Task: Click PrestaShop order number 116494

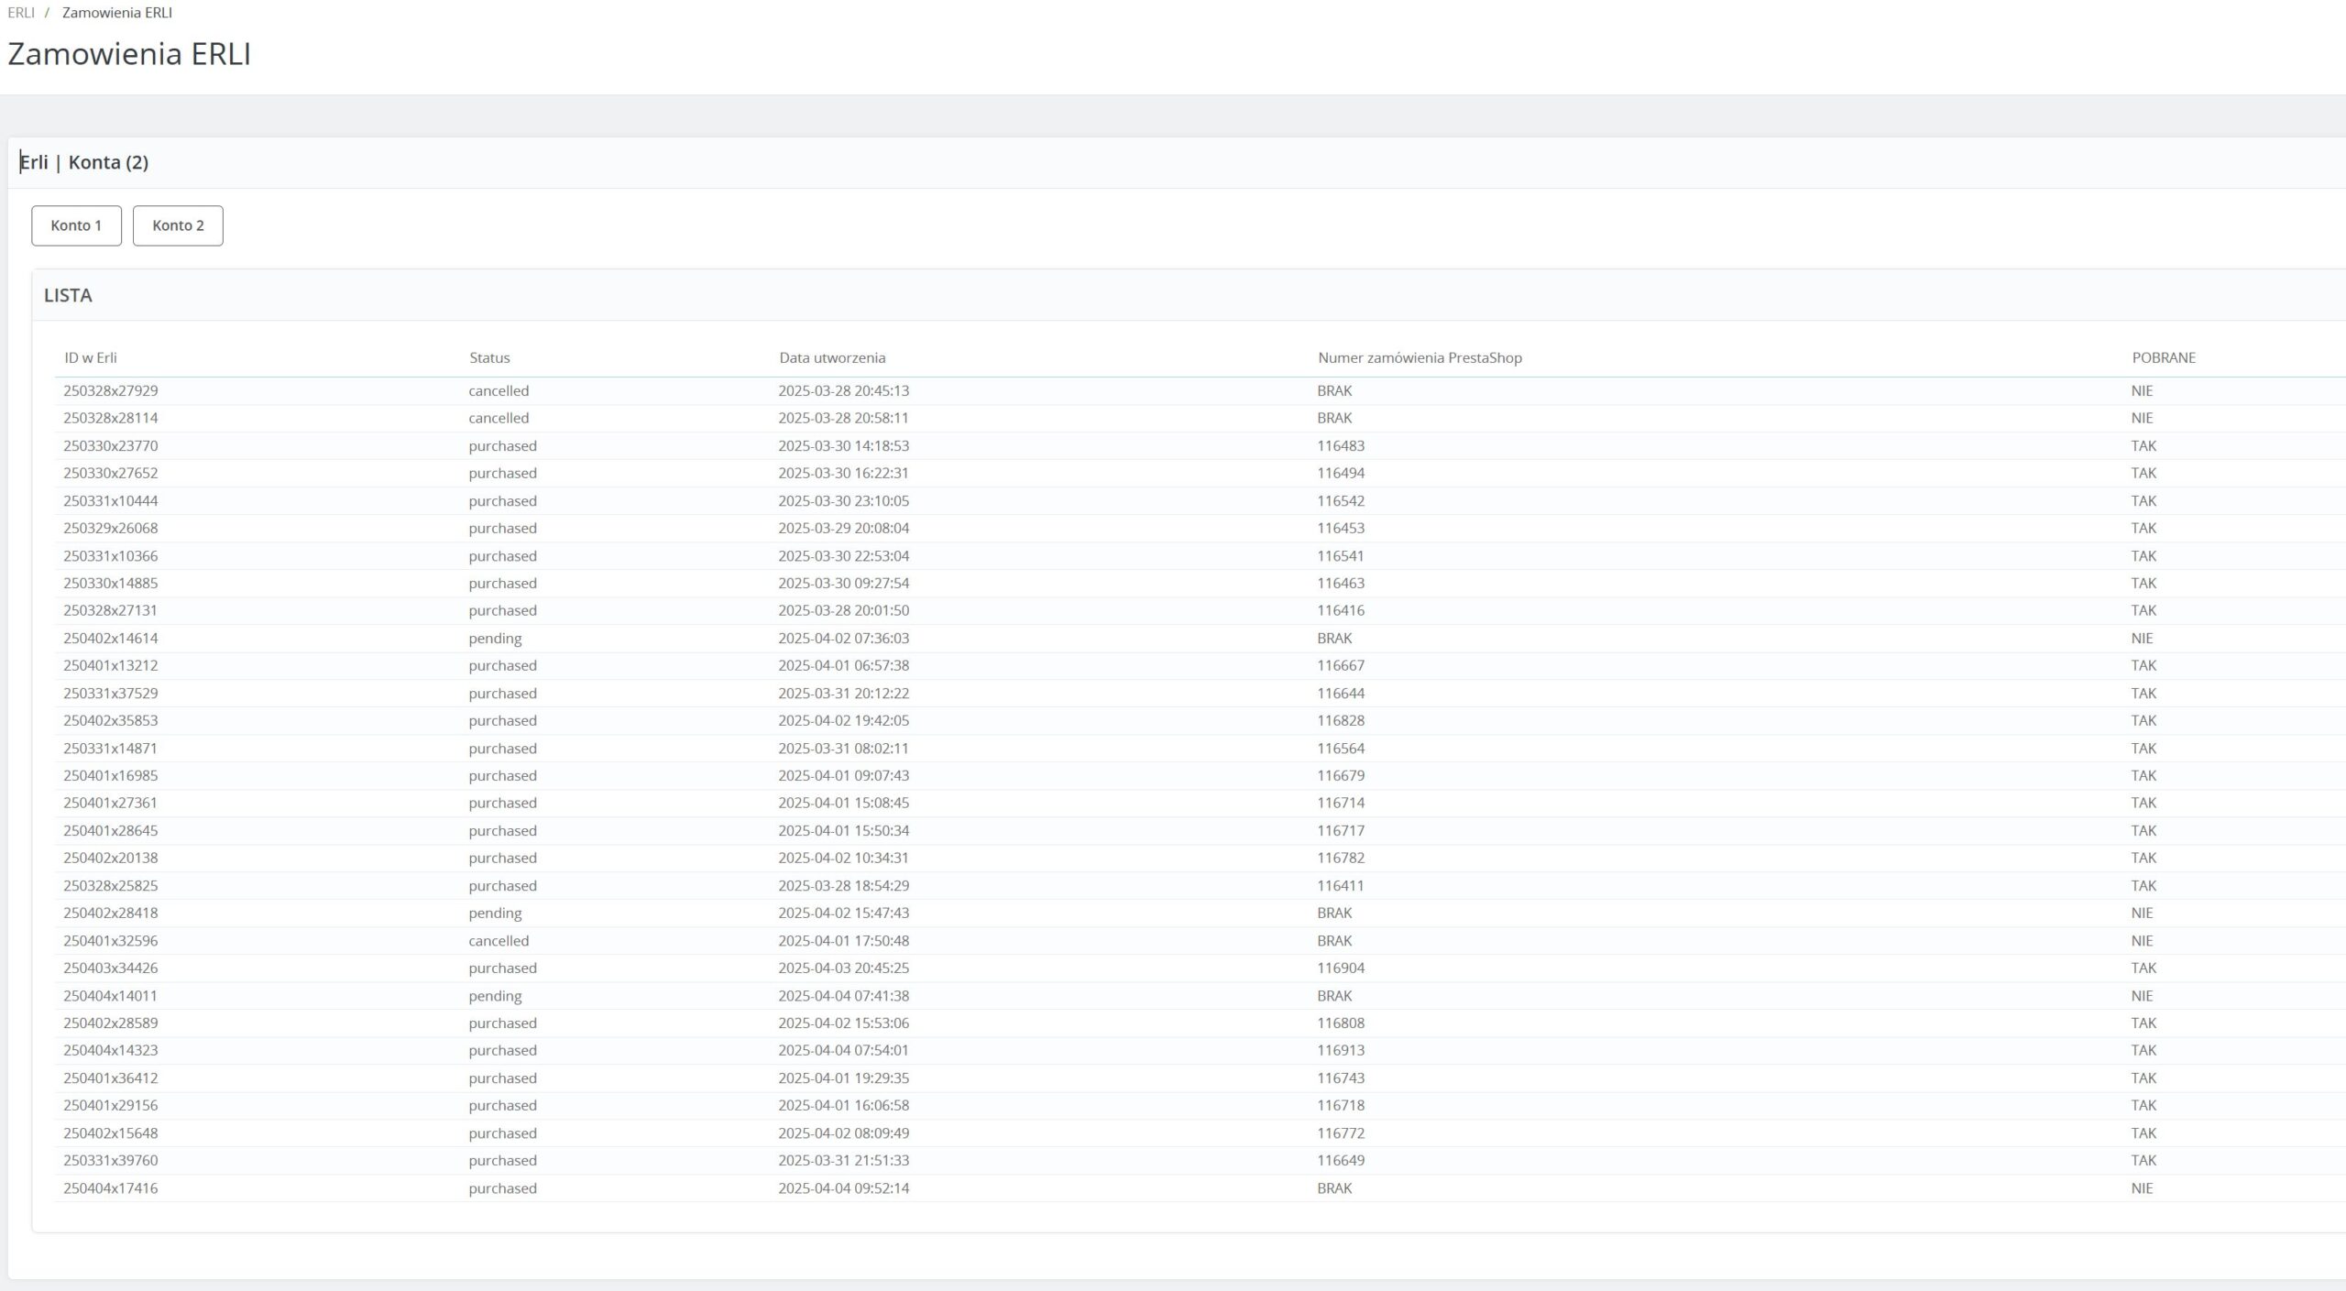Action: [x=1341, y=473]
